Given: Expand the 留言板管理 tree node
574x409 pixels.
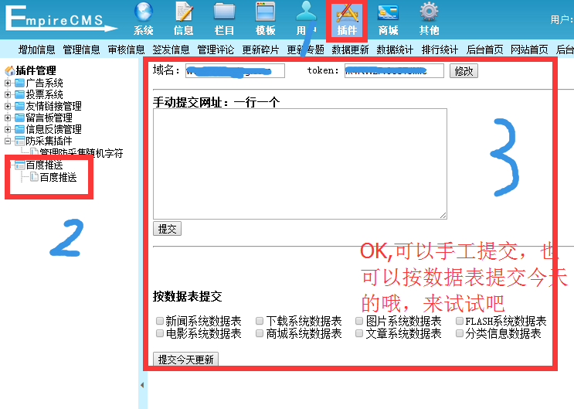Looking at the screenshot, I should point(7,118).
